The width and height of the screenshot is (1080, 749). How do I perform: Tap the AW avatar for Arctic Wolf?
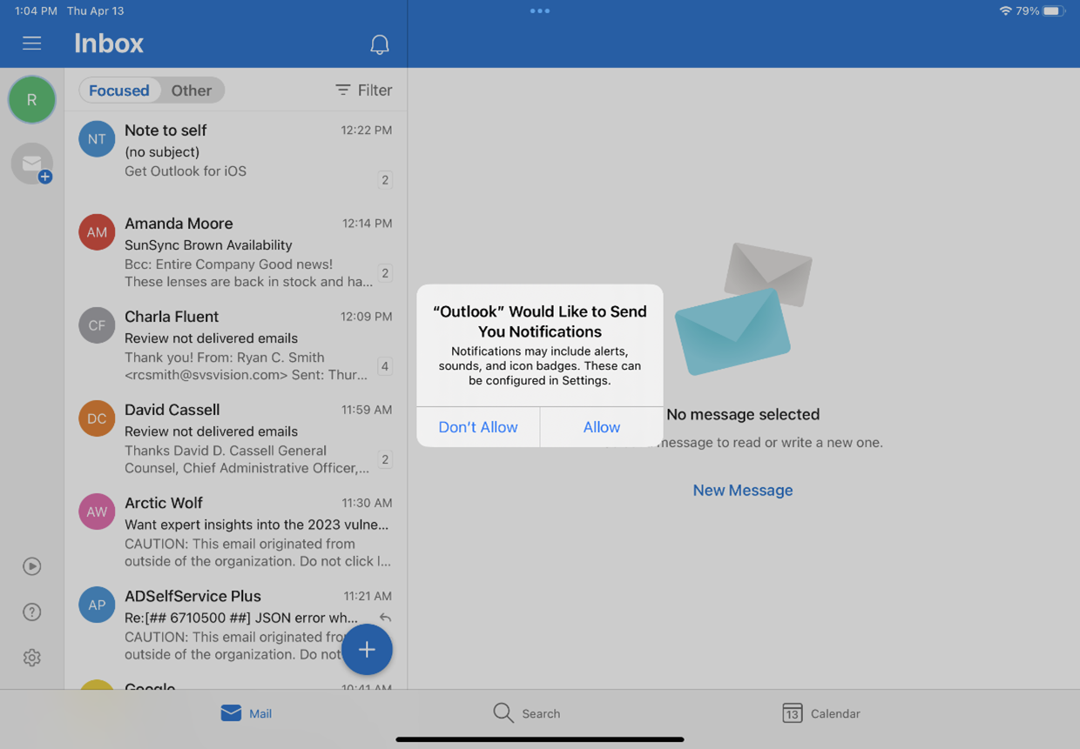click(x=97, y=512)
